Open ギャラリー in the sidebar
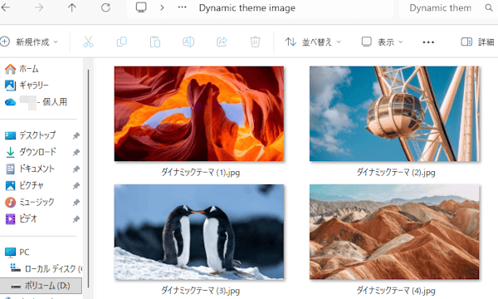The width and height of the screenshot is (498, 299). coord(27,86)
